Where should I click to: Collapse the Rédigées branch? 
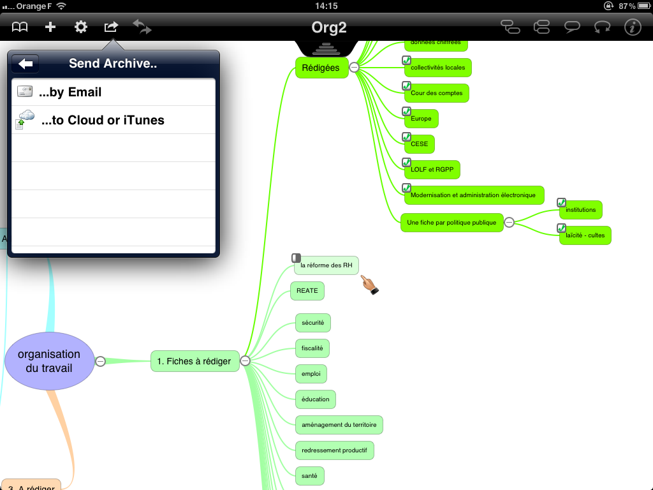[354, 68]
